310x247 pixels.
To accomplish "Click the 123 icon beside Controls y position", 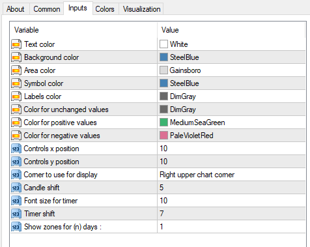I will 16,162.
